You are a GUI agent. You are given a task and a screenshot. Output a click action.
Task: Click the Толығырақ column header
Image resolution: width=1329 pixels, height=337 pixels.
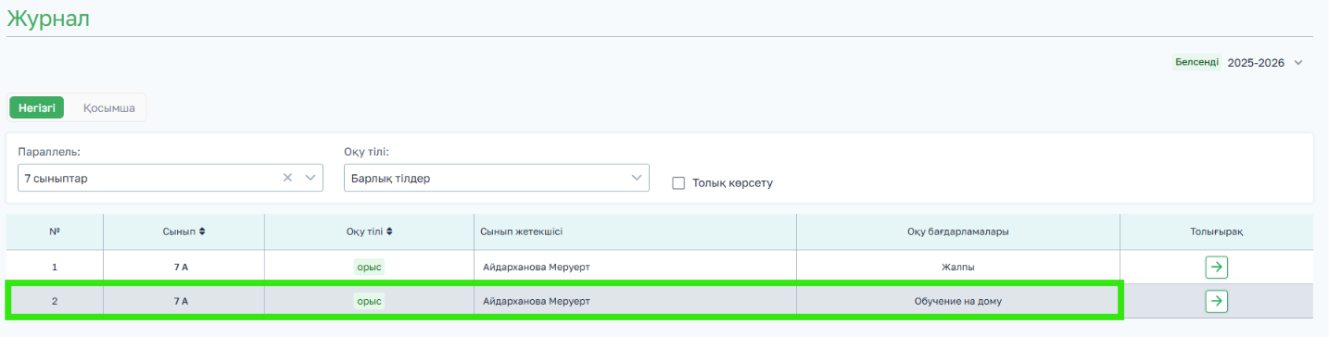(1217, 231)
